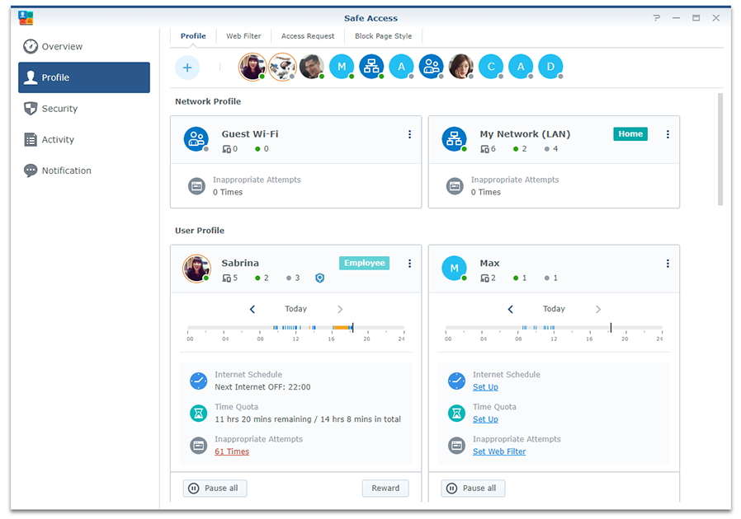Image resolution: width=741 pixels, height=519 pixels.
Task: Open the Guest Wi-Fi network profile icon
Action: pos(196,138)
